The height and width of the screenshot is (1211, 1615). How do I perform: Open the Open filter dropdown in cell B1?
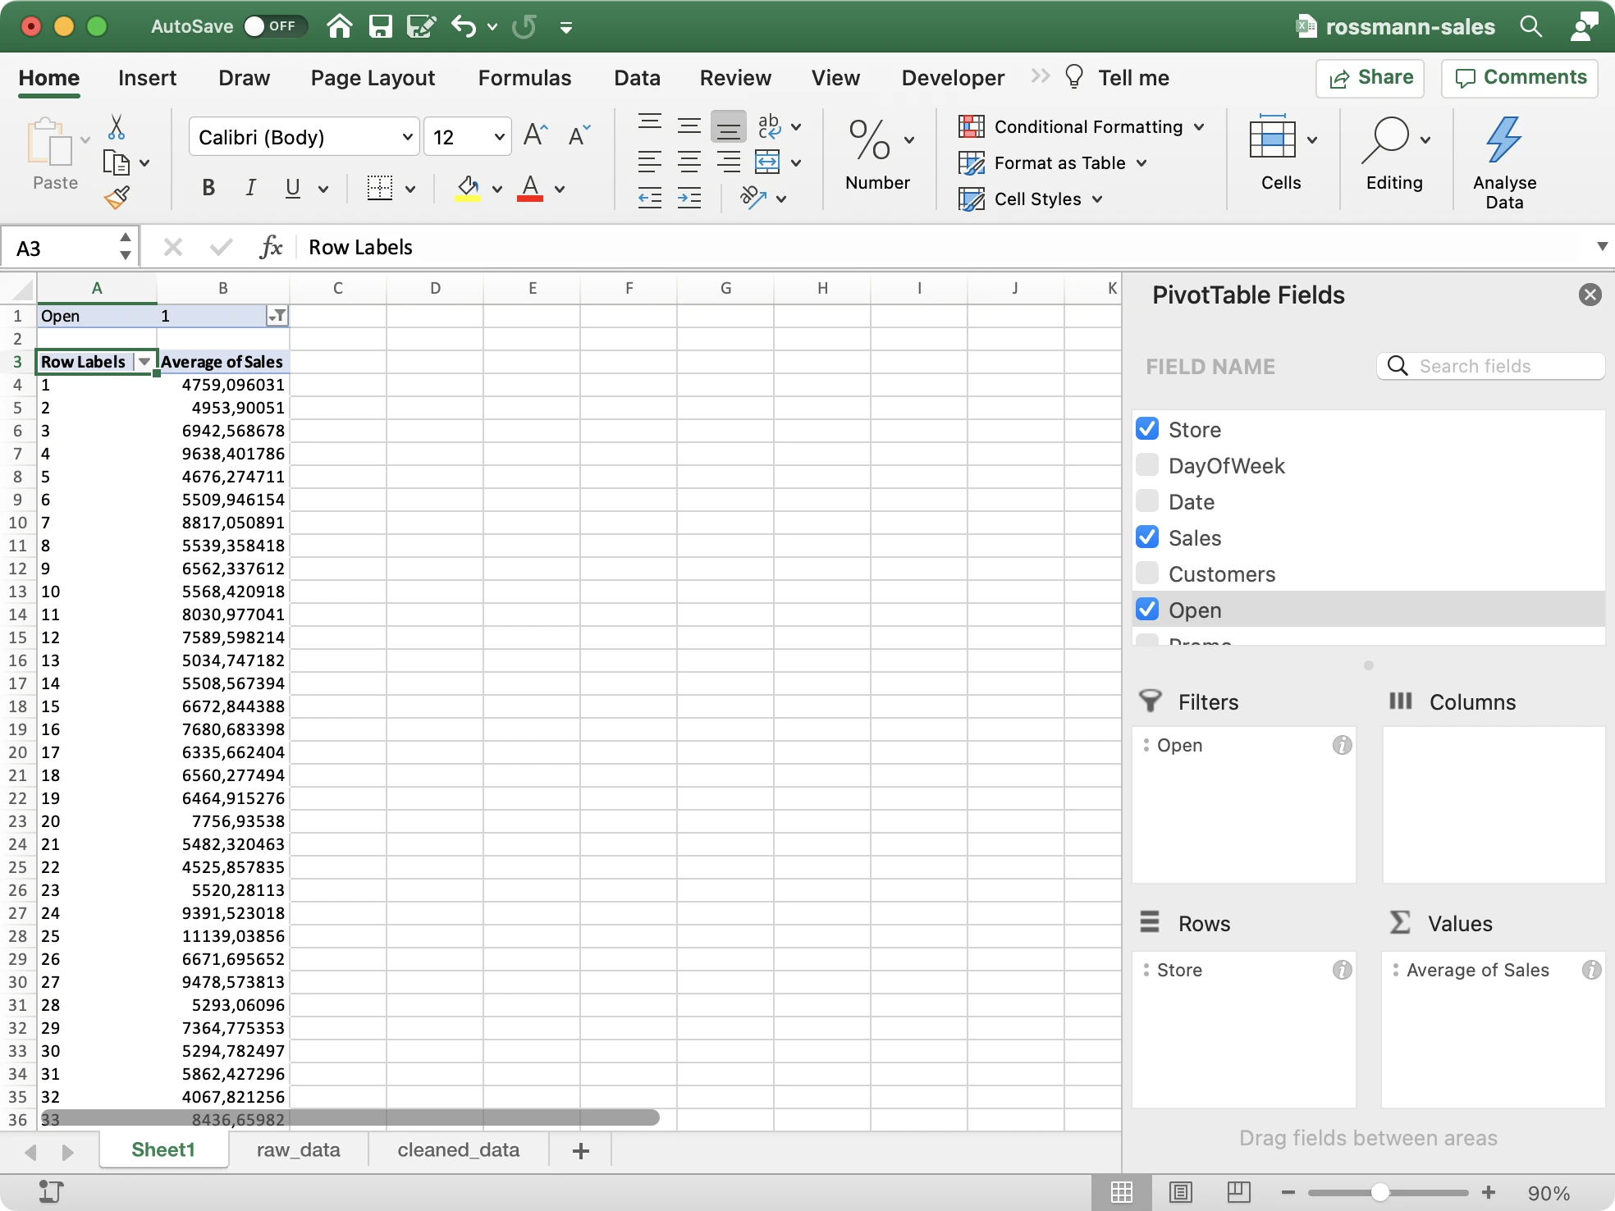click(277, 315)
